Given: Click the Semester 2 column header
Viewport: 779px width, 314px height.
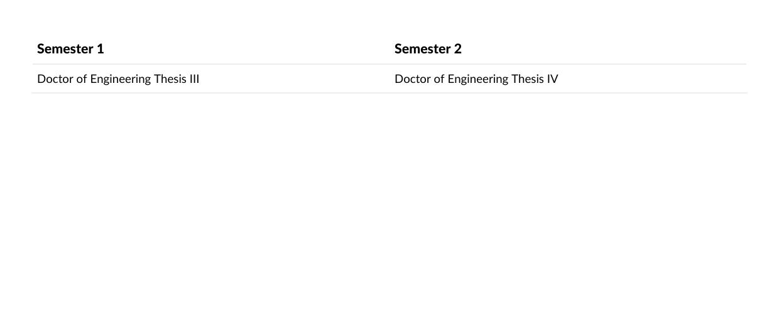Looking at the screenshot, I should pyautogui.click(x=428, y=49).
